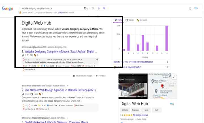Switch to the Words tab
Screen dimensions: 204x123
coord(129,20)
